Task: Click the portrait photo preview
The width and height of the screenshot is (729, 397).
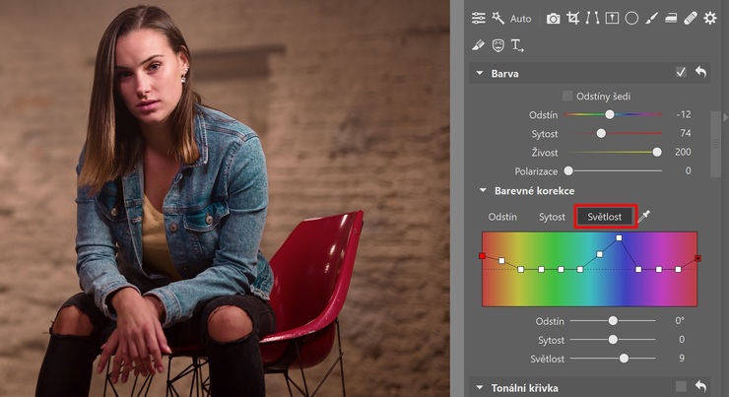Action: pyautogui.click(x=225, y=199)
